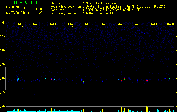Click the date stamp 02.07.28 04:40
177x112 pixels.
point(17,13)
